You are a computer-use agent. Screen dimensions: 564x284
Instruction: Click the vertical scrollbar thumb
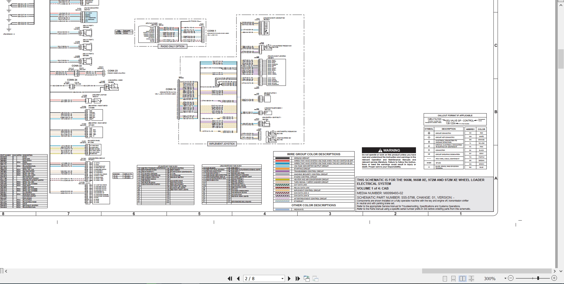560,59
